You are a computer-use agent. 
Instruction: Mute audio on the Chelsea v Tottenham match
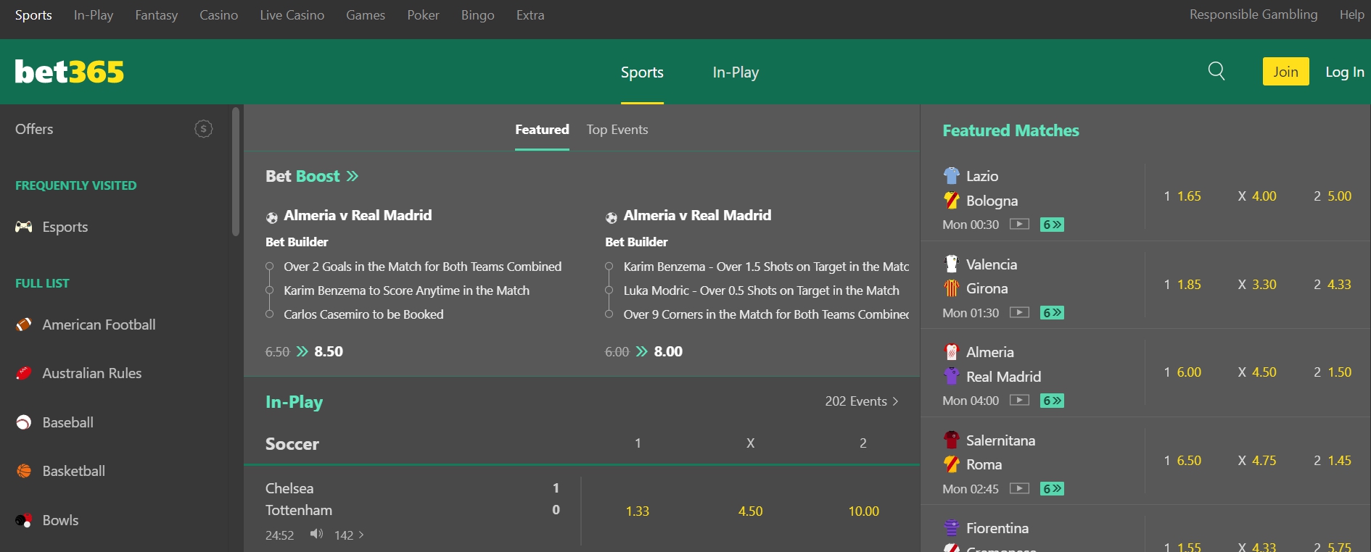coord(316,535)
